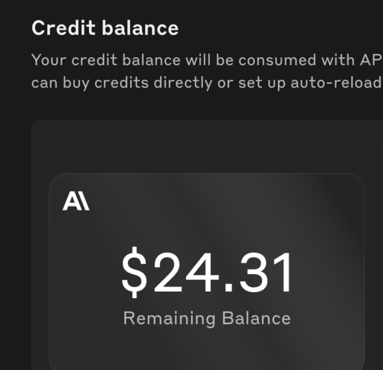
Task: Click the Remaining Balance label
Action: point(207,318)
